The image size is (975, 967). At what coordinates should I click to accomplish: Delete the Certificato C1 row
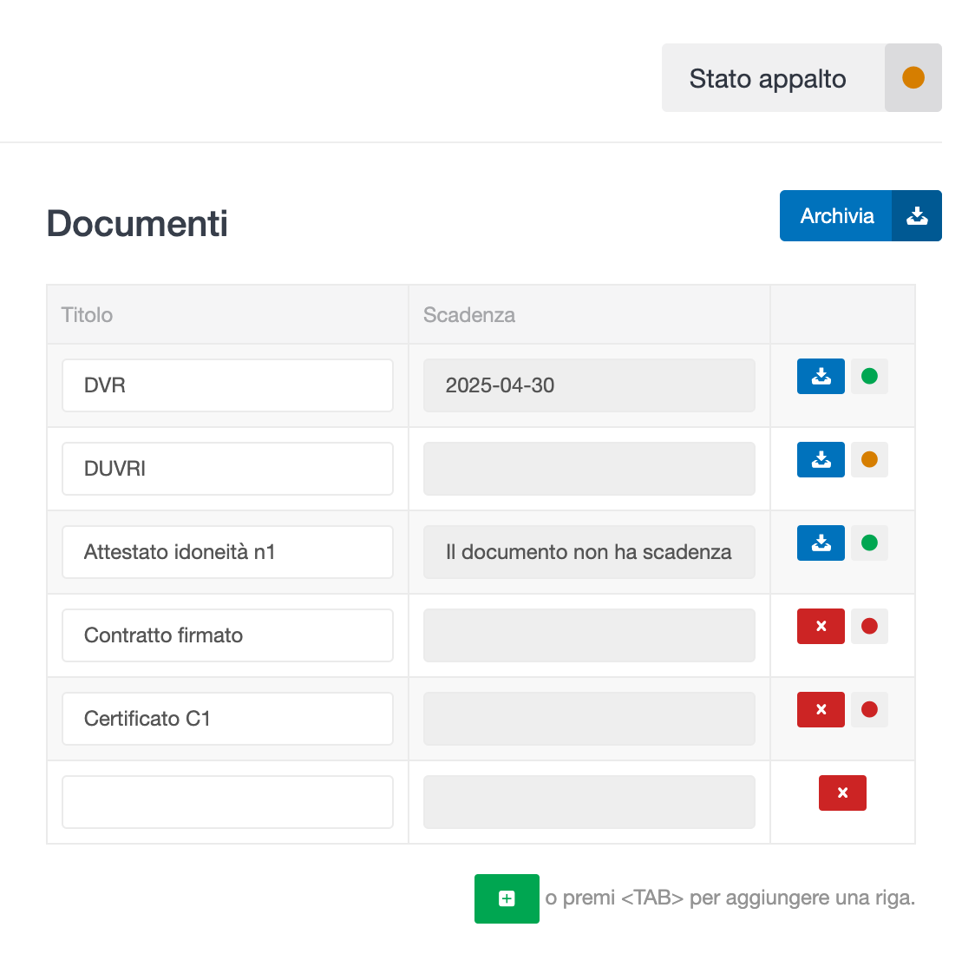click(821, 709)
